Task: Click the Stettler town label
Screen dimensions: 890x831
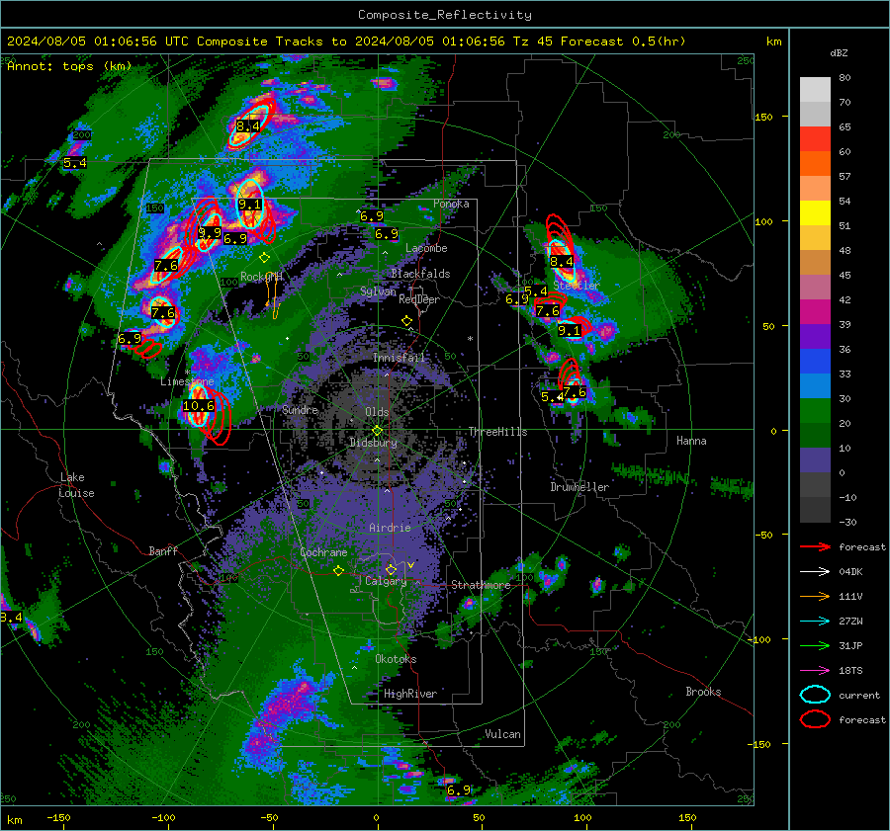Action: 577,286
